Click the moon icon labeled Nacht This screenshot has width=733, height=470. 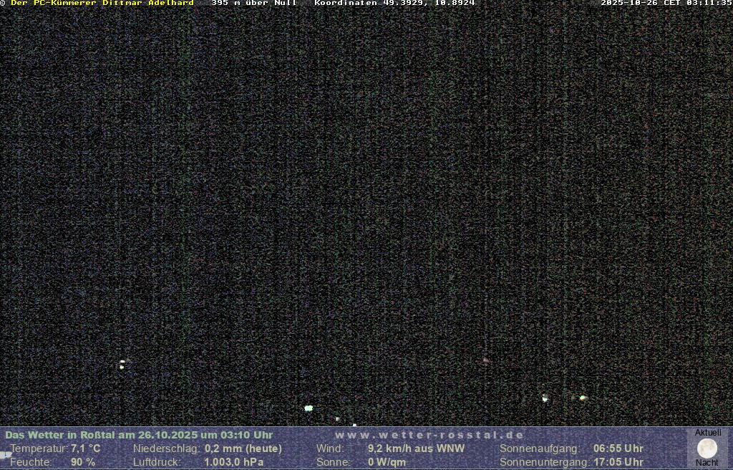click(707, 449)
